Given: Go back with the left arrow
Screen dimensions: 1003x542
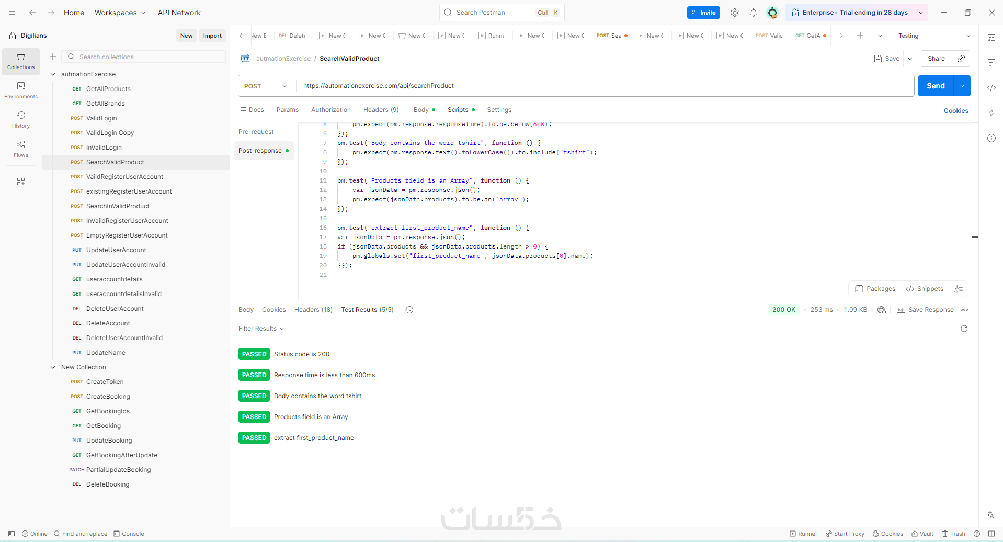Looking at the screenshot, I should pos(32,13).
